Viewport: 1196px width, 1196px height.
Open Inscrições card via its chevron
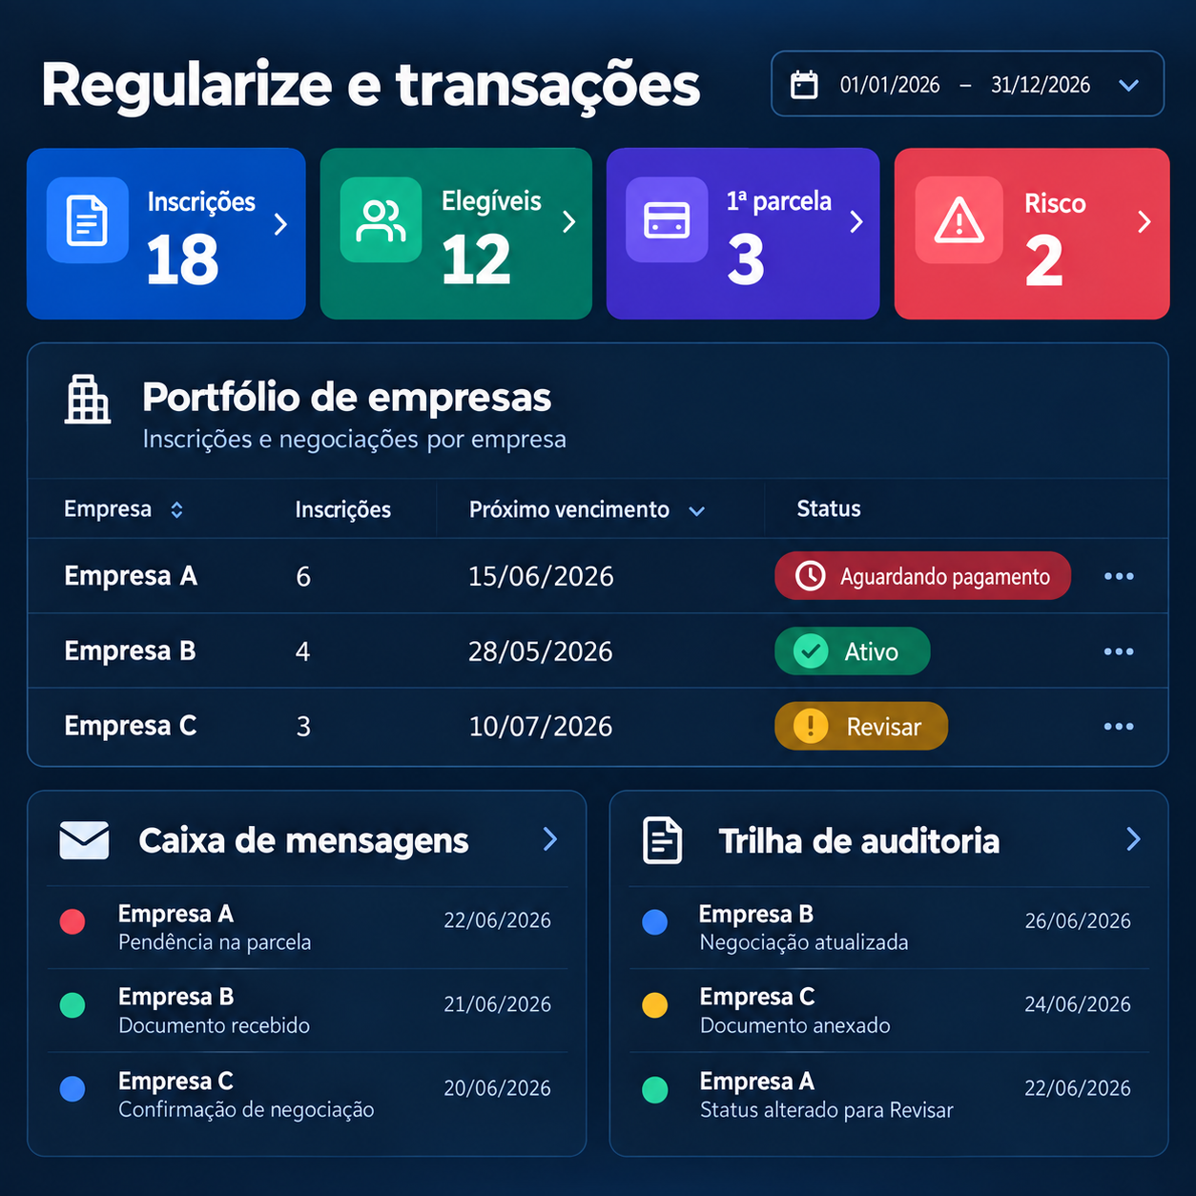[280, 224]
